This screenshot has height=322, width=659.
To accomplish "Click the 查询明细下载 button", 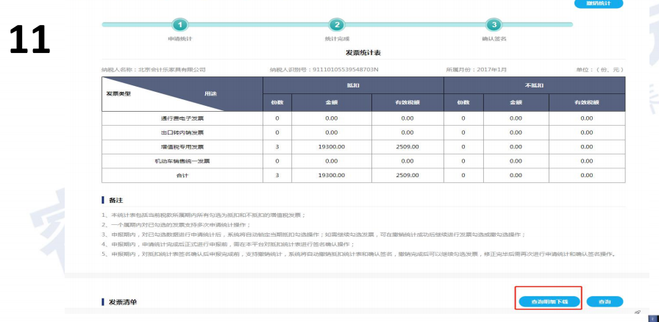I will click(x=549, y=302).
